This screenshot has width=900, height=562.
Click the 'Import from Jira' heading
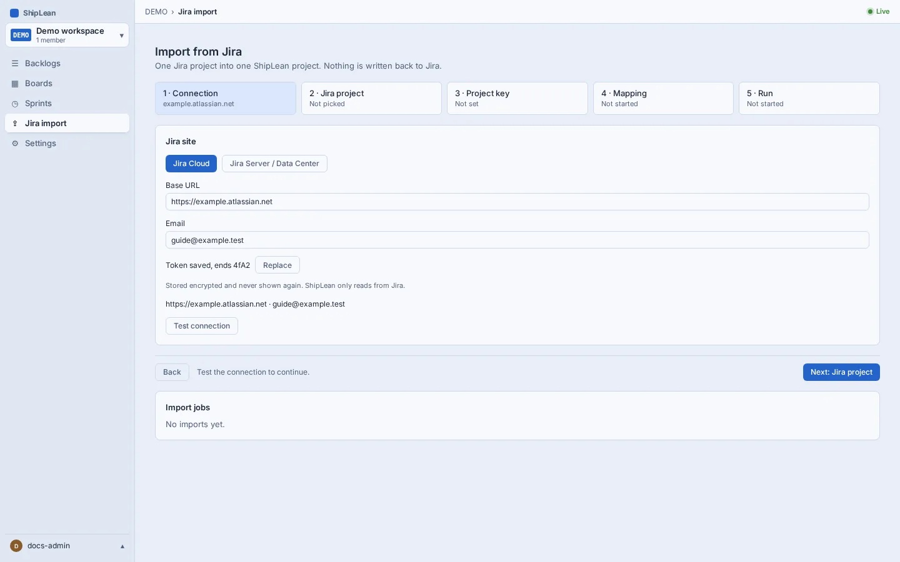click(x=198, y=52)
